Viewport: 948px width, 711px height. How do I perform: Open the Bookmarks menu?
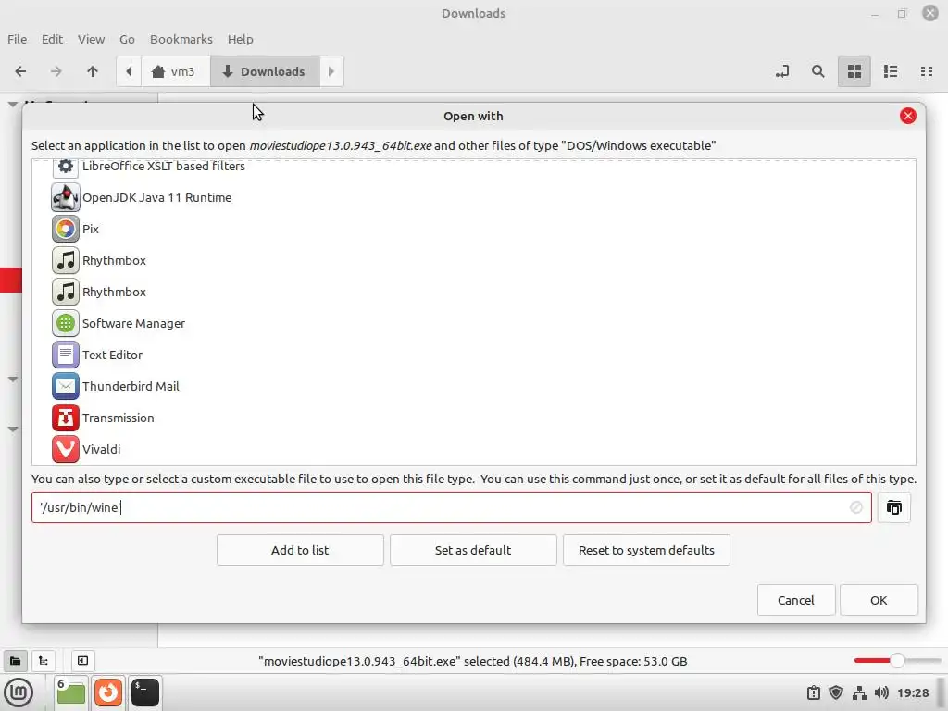pos(181,39)
